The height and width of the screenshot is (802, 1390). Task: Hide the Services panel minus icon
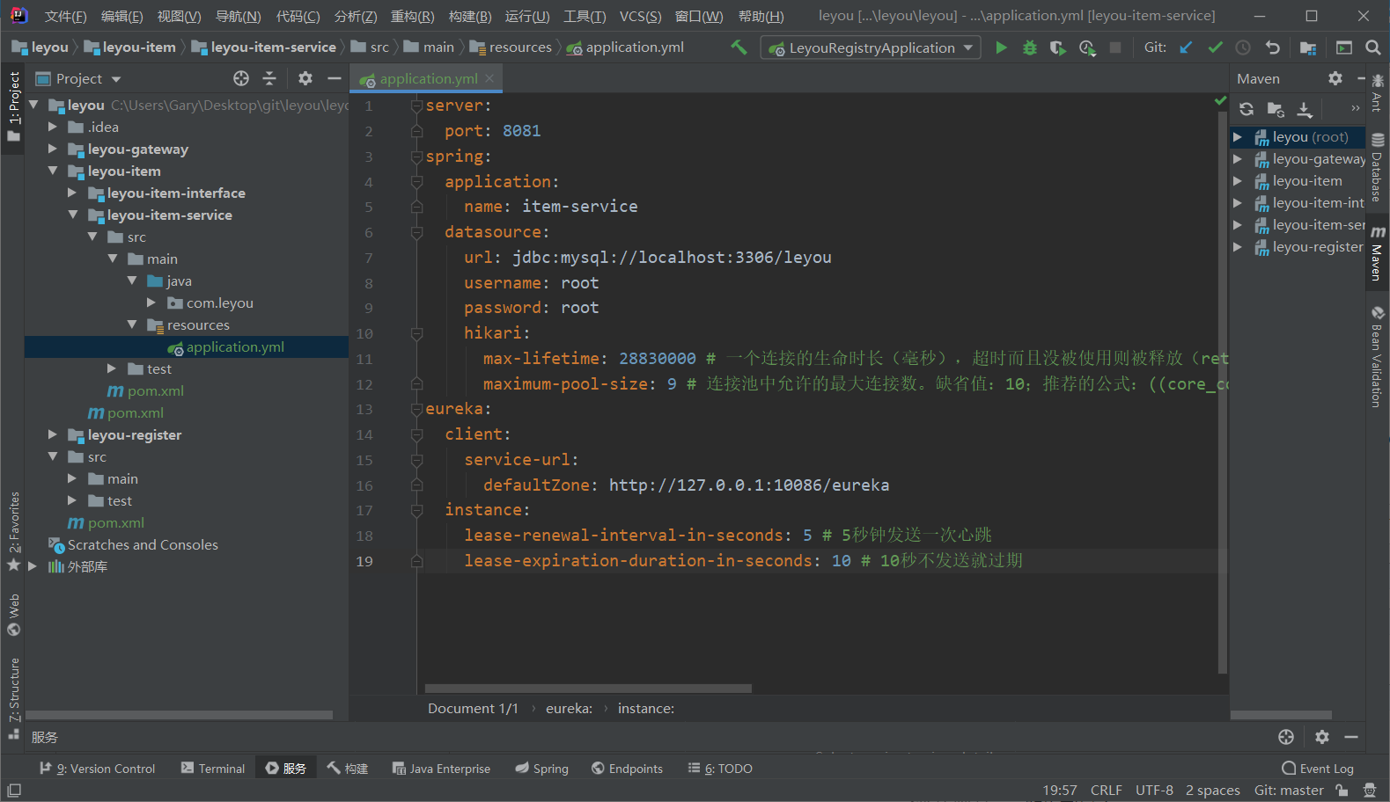[1351, 737]
